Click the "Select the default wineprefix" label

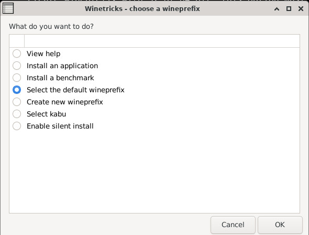coord(75,90)
